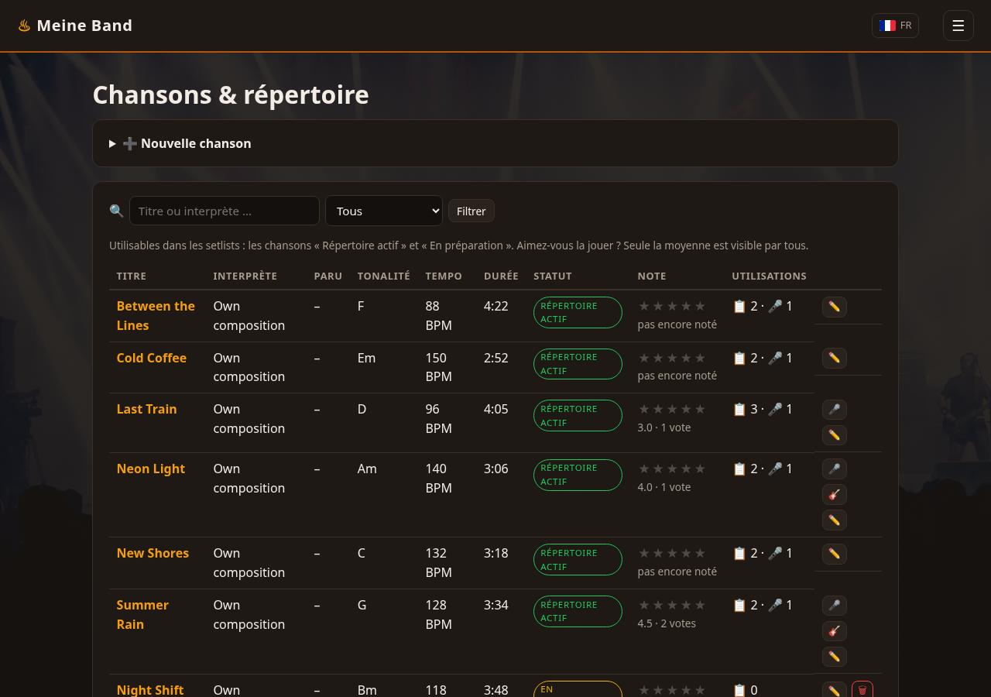Click the New Shores title

[x=153, y=553]
